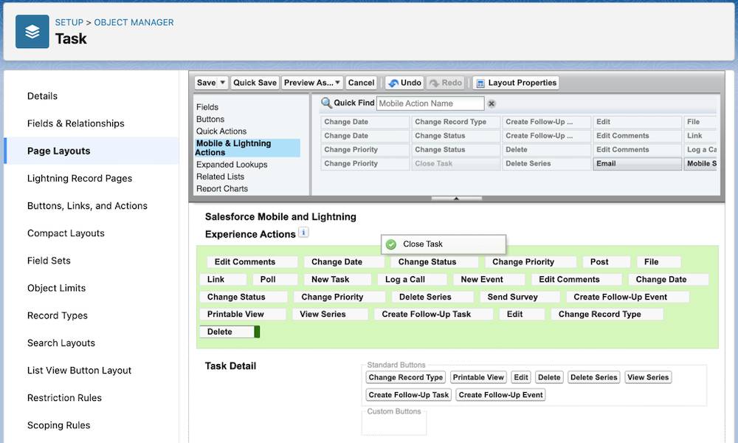Select the Delete action in the palette
This screenshot has height=443, width=738.
tap(546, 149)
